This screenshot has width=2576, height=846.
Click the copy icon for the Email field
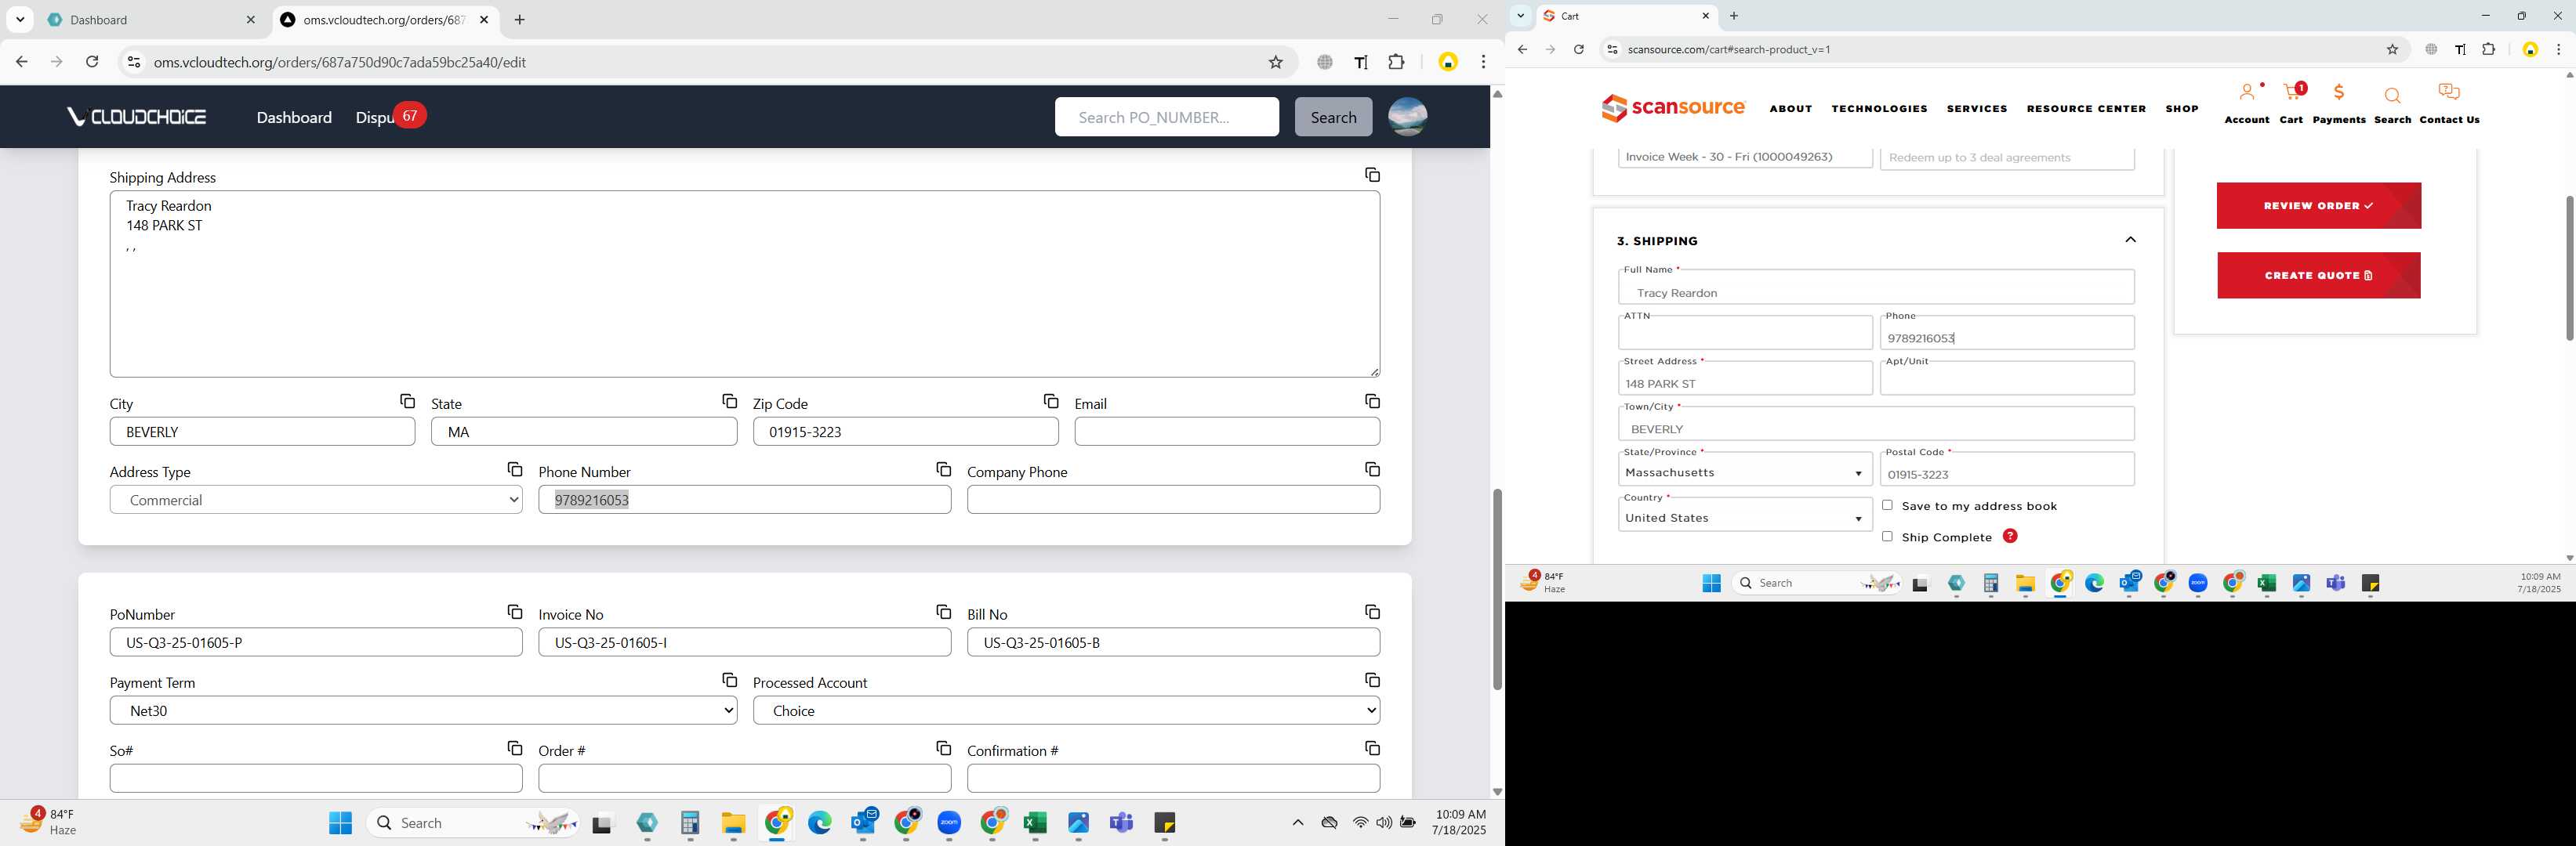[1372, 402]
